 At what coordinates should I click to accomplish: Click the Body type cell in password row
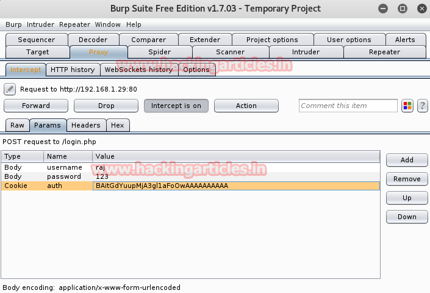pyautogui.click(x=22, y=176)
